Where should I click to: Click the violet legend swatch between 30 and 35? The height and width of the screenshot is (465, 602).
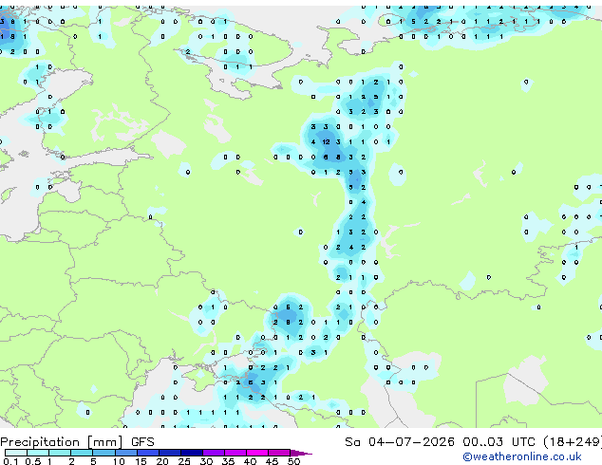pyautogui.click(x=214, y=453)
